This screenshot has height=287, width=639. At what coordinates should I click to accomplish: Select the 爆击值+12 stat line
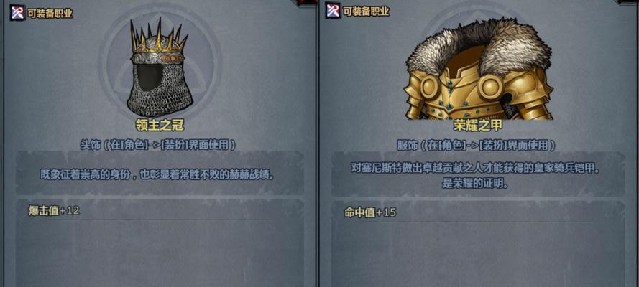point(53,210)
